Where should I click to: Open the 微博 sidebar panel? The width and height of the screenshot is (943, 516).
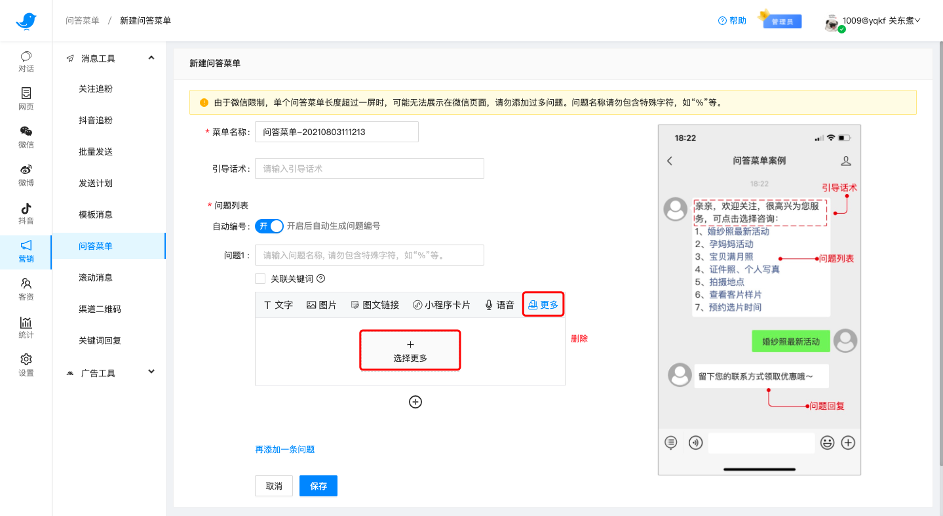point(26,176)
